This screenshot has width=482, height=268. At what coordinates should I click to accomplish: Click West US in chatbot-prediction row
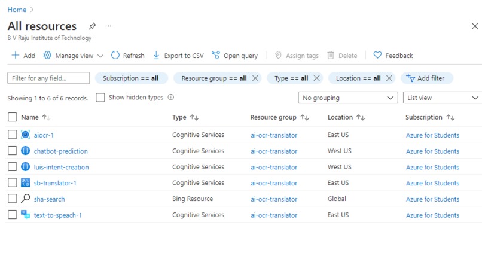pos(339,151)
